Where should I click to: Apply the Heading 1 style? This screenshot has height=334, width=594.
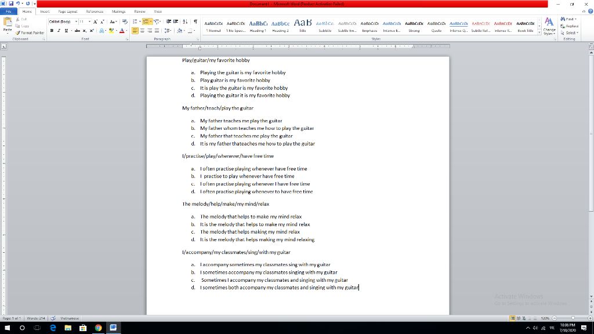click(x=258, y=26)
